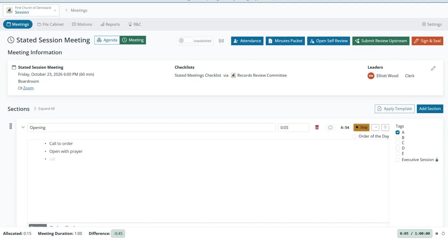The width and height of the screenshot is (448, 239).
Task: Click the envelope email icon
Action: coord(221,41)
